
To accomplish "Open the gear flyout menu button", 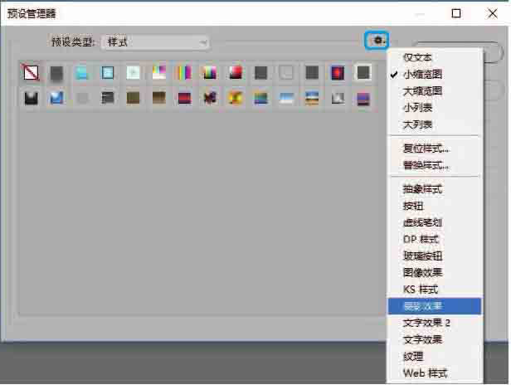I will tap(377, 41).
